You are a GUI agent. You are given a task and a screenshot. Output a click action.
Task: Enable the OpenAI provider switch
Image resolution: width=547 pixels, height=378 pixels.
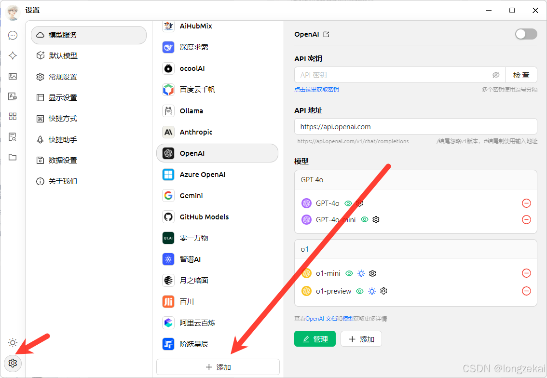click(x=526, y=34)
